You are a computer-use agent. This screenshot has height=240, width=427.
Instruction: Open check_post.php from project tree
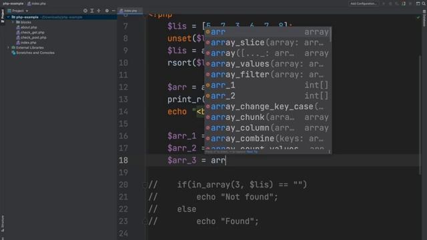tap(33, 37)
